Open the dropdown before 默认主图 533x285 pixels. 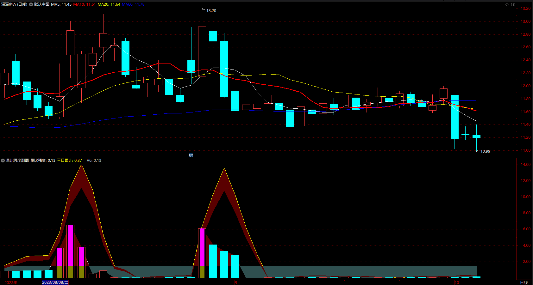pos(31,4)
